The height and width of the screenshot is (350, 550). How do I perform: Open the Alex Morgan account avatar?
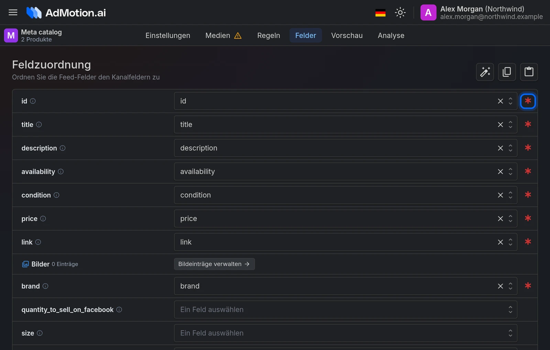tap(428, 13)
